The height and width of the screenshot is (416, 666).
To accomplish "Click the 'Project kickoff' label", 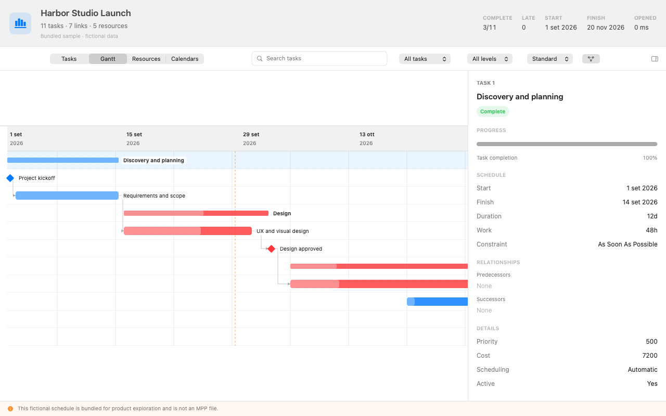I will [36, 178].
